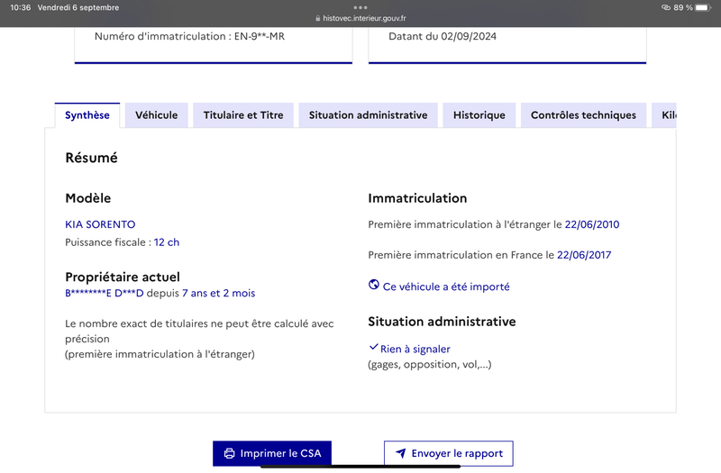Screen dimensions: 721x473
Task: Click the Imprimer le CSA button
Action: coord(272,454)
